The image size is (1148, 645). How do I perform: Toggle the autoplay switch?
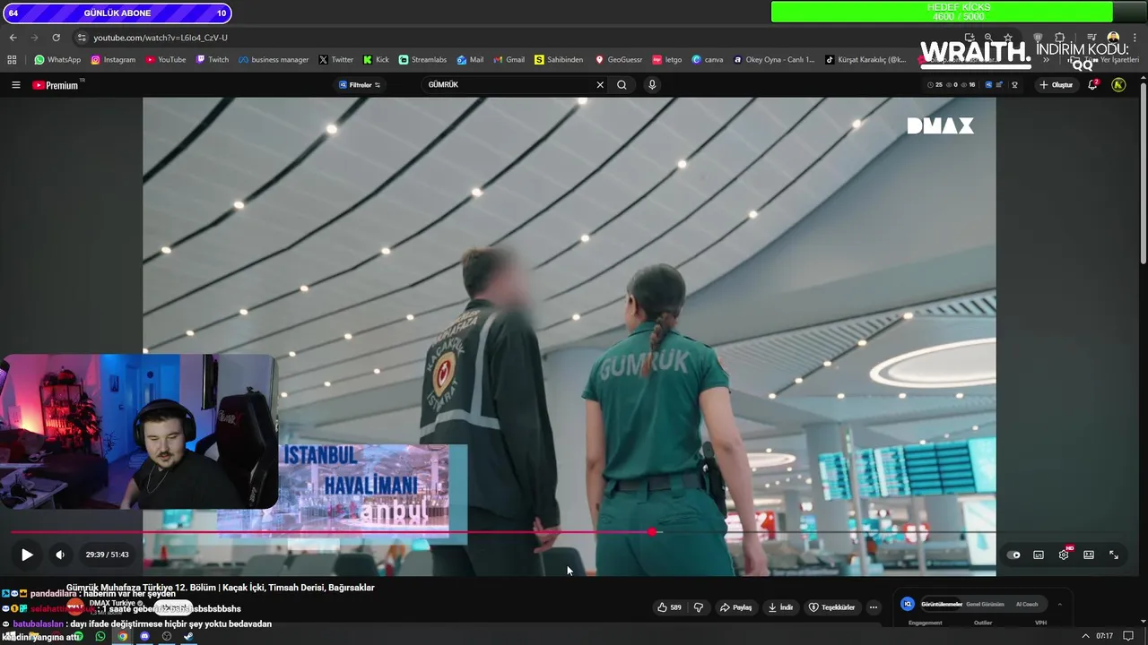(x=1014, y=555)
